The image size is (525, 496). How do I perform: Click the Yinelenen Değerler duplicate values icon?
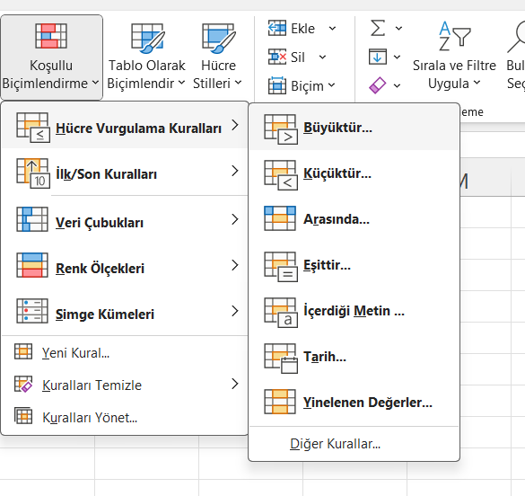coord(280,402)
